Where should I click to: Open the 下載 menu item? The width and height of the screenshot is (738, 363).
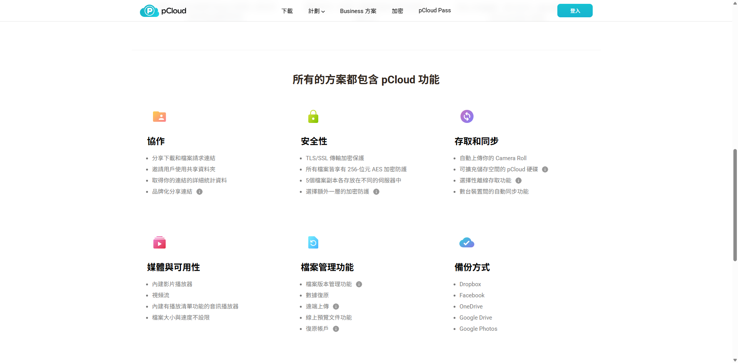pyautogui.click(x=287, y=11)
